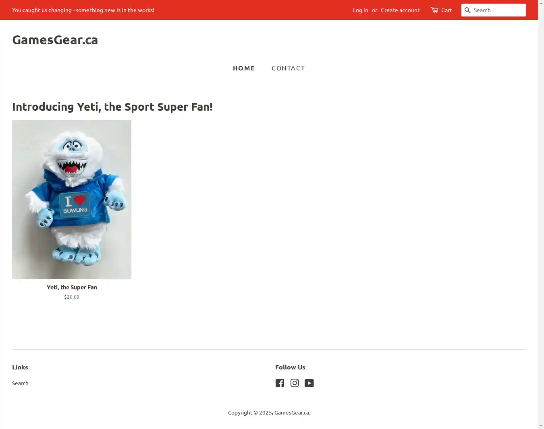Image resolution: width=544 pixels, height=429 pixels.
Task: Click the magnifier search icon
Action: pos(467,10)
